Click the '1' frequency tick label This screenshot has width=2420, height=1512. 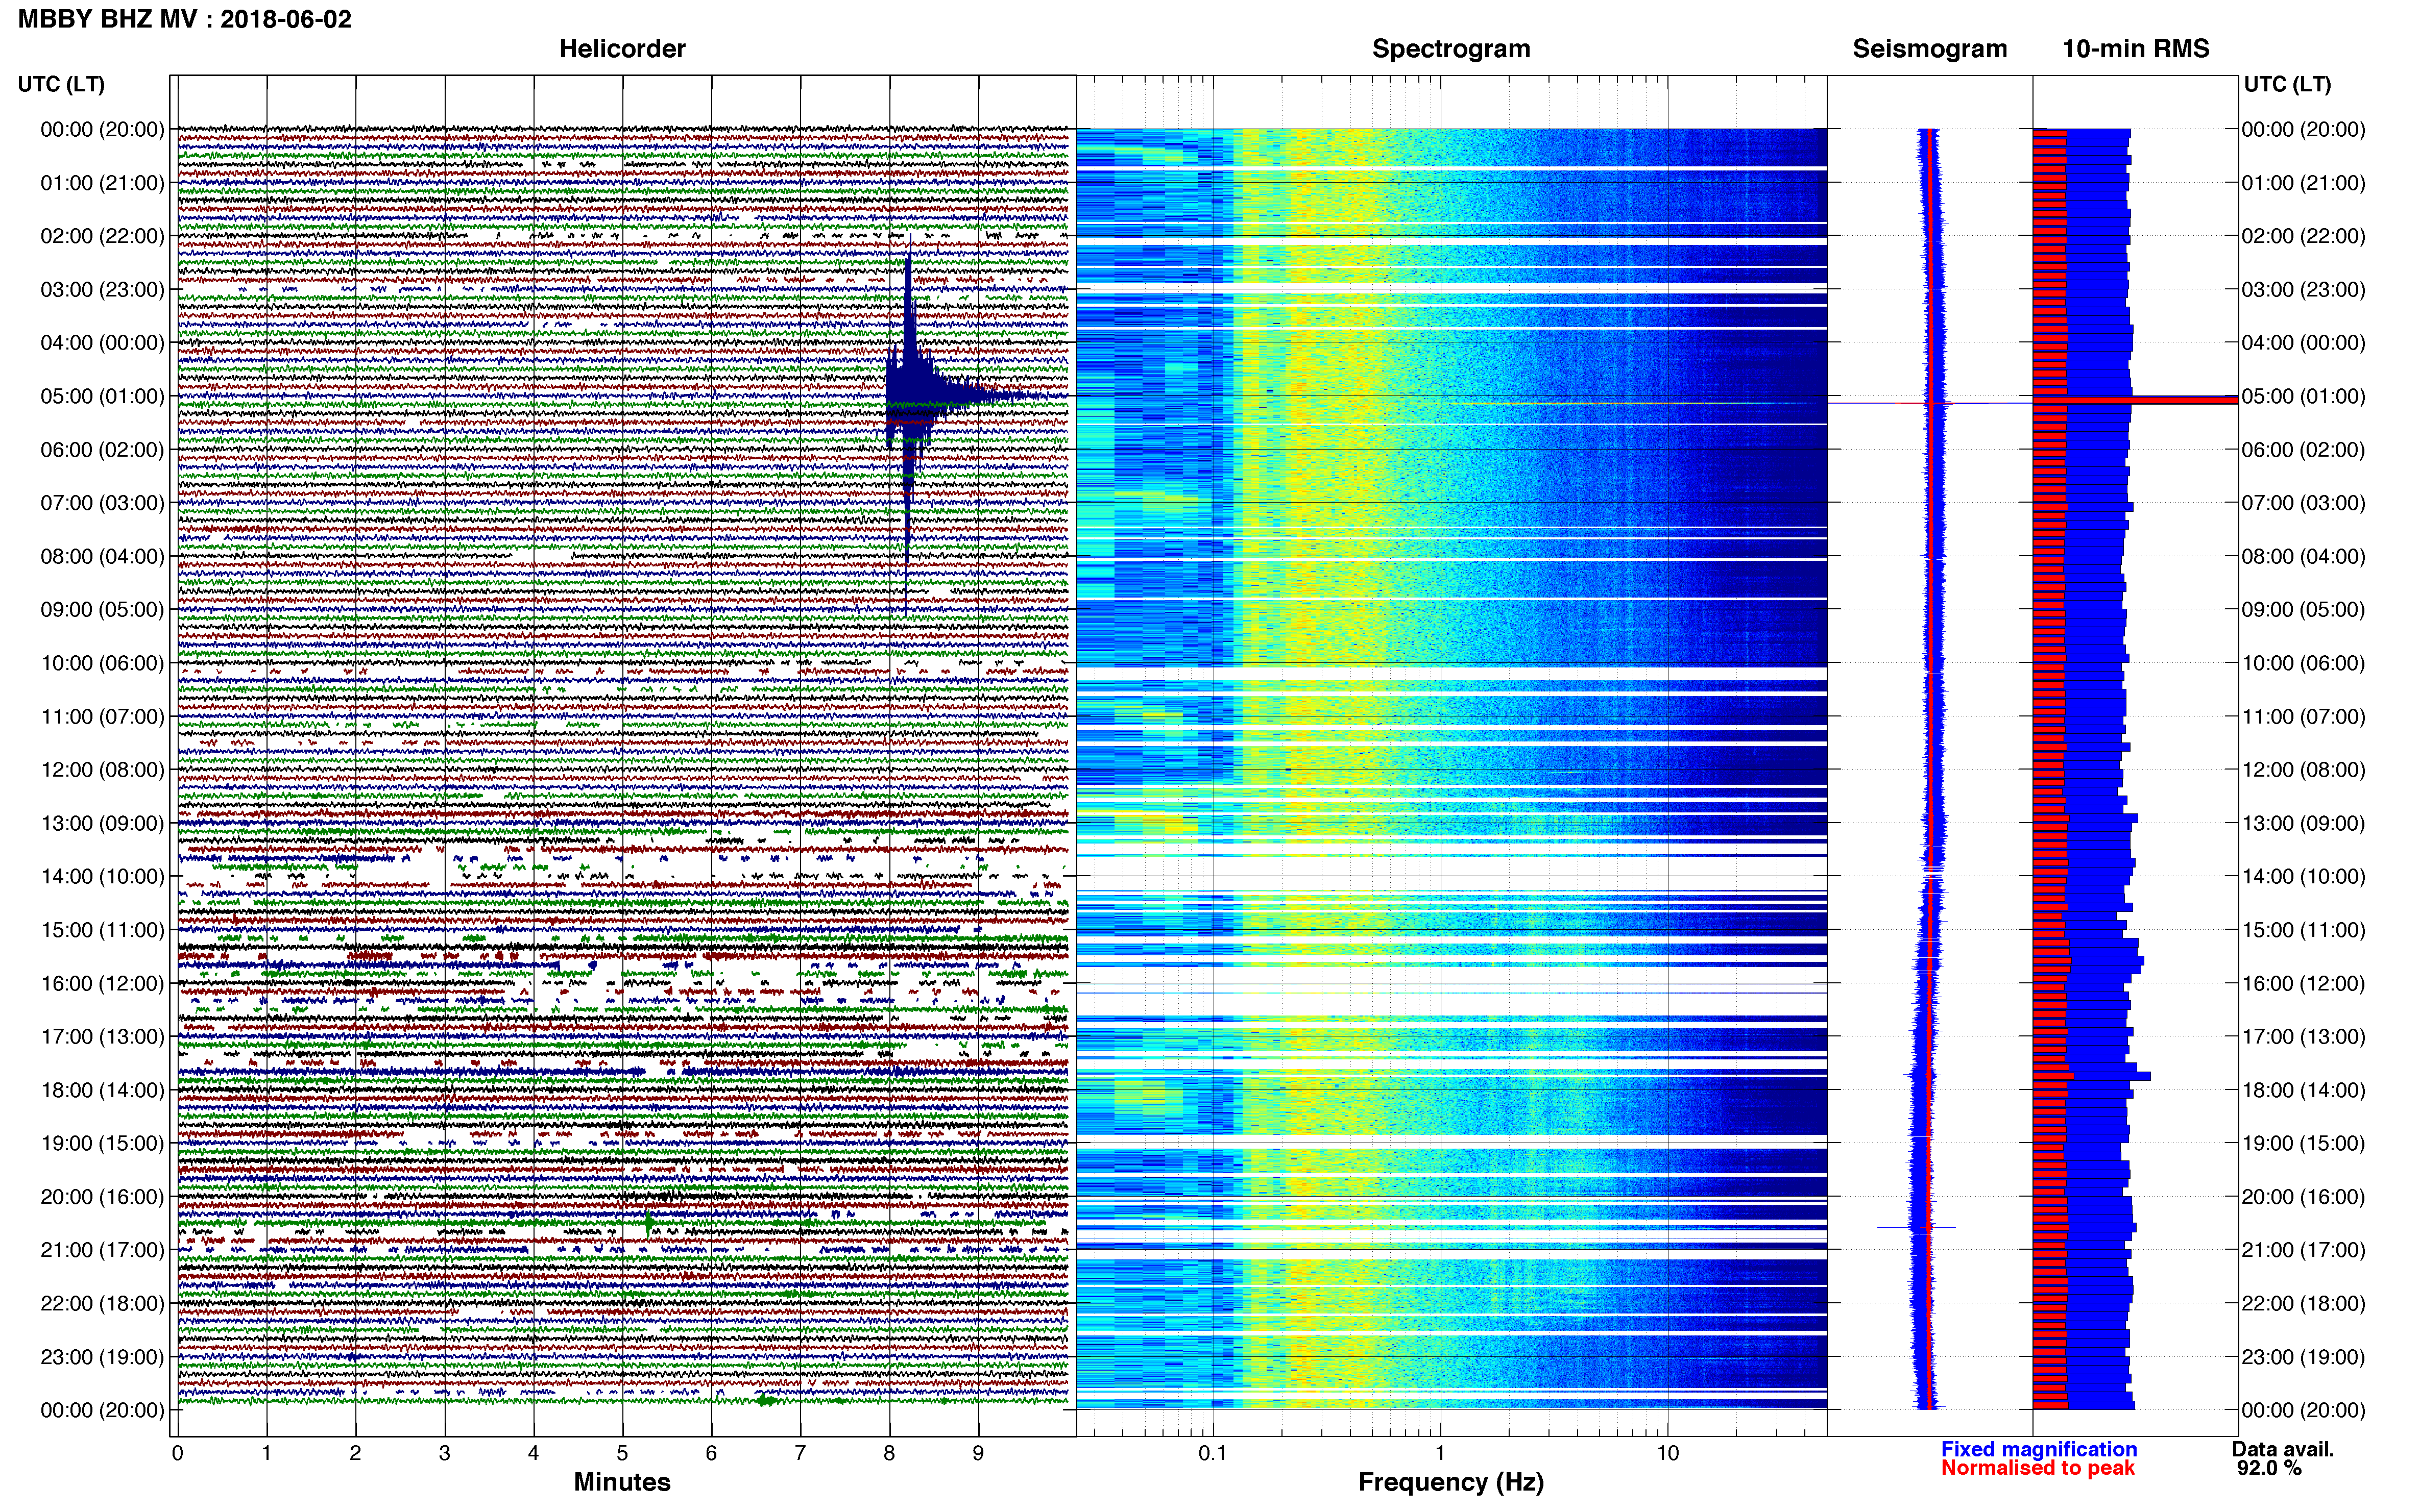click(x=1440, y=1453)
